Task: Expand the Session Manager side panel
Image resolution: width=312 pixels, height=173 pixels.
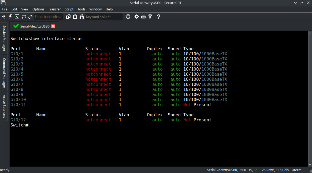Action: tap(4, 38)
